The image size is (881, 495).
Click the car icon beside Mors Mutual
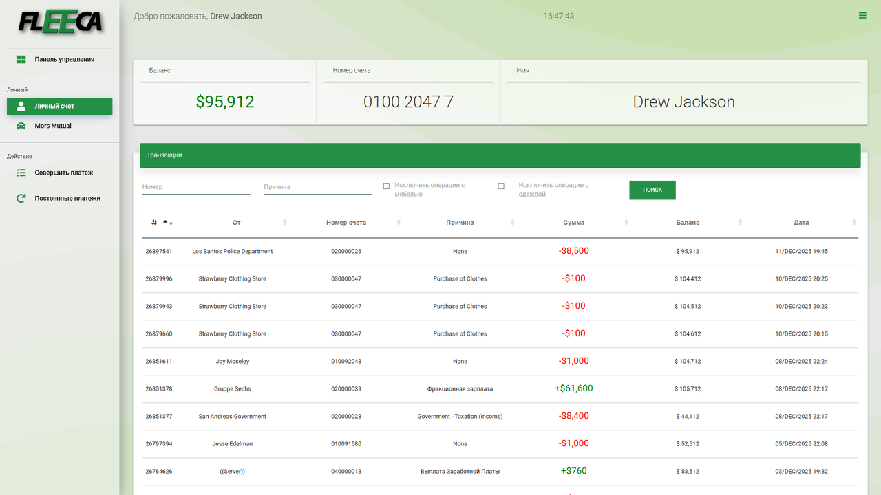pyautogui.click(x=21, y=126)
